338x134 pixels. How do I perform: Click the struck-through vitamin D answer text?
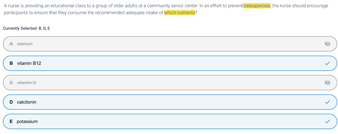pyautogui.click(x=27, y=83)
